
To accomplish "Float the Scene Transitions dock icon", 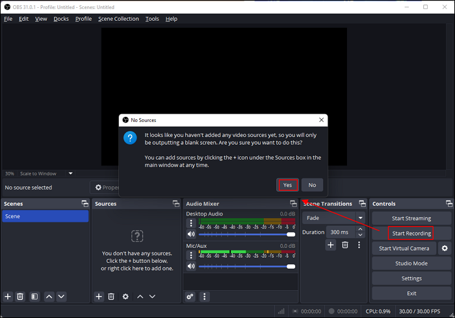I will click(362, 204).
